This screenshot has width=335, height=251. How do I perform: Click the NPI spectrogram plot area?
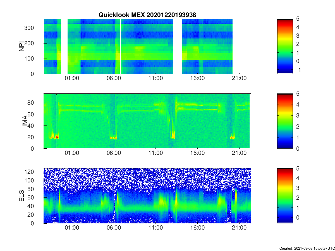click(147, 46)
